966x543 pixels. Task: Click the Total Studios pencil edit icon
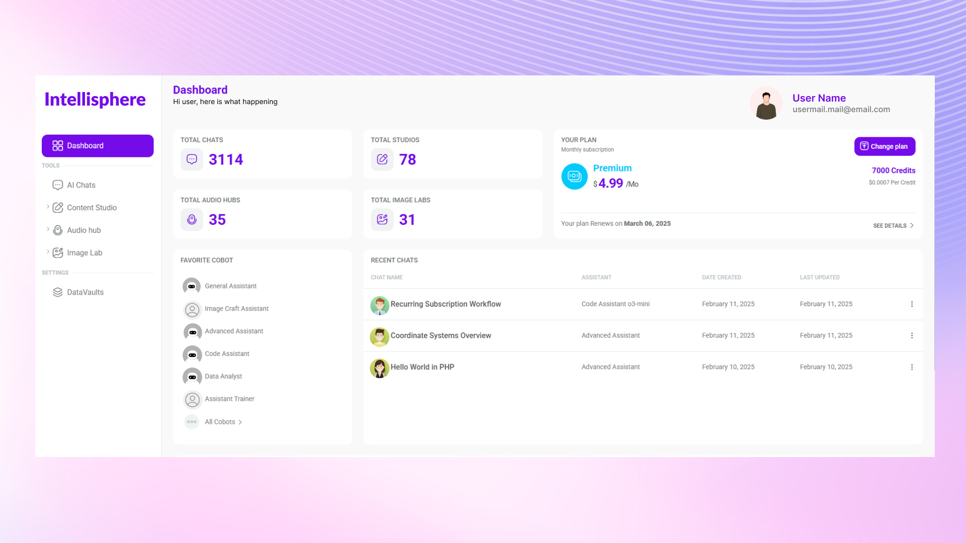point(382,159)
